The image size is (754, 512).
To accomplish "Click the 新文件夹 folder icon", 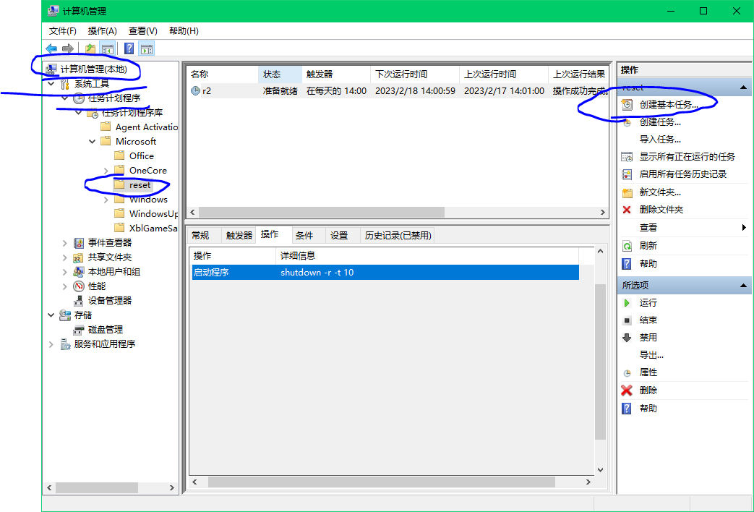I will click(627, 192).
